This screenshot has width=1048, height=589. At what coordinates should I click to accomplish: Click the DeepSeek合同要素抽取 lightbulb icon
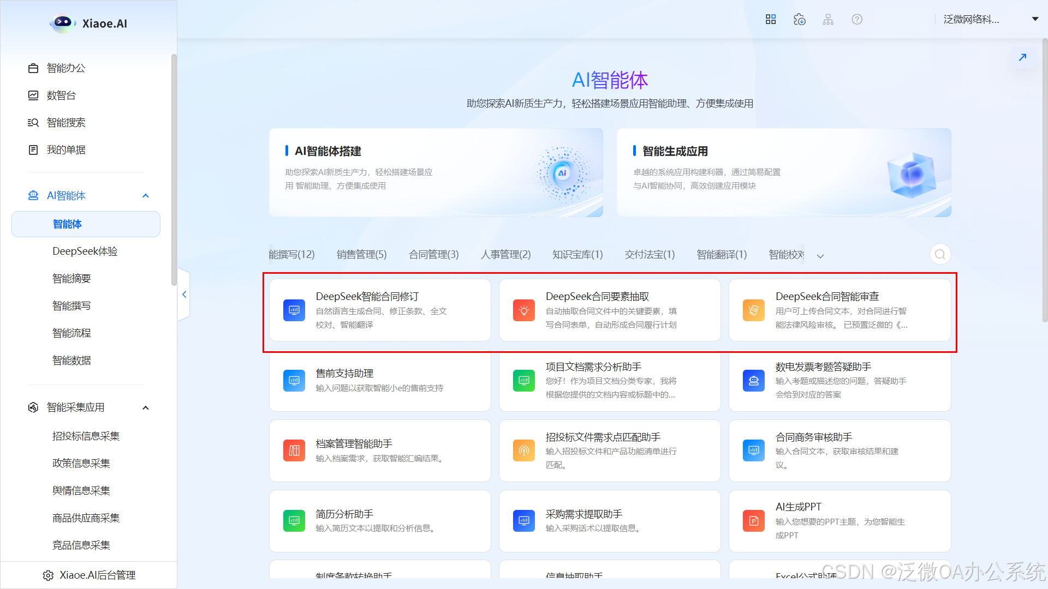(x=523, y=310)
